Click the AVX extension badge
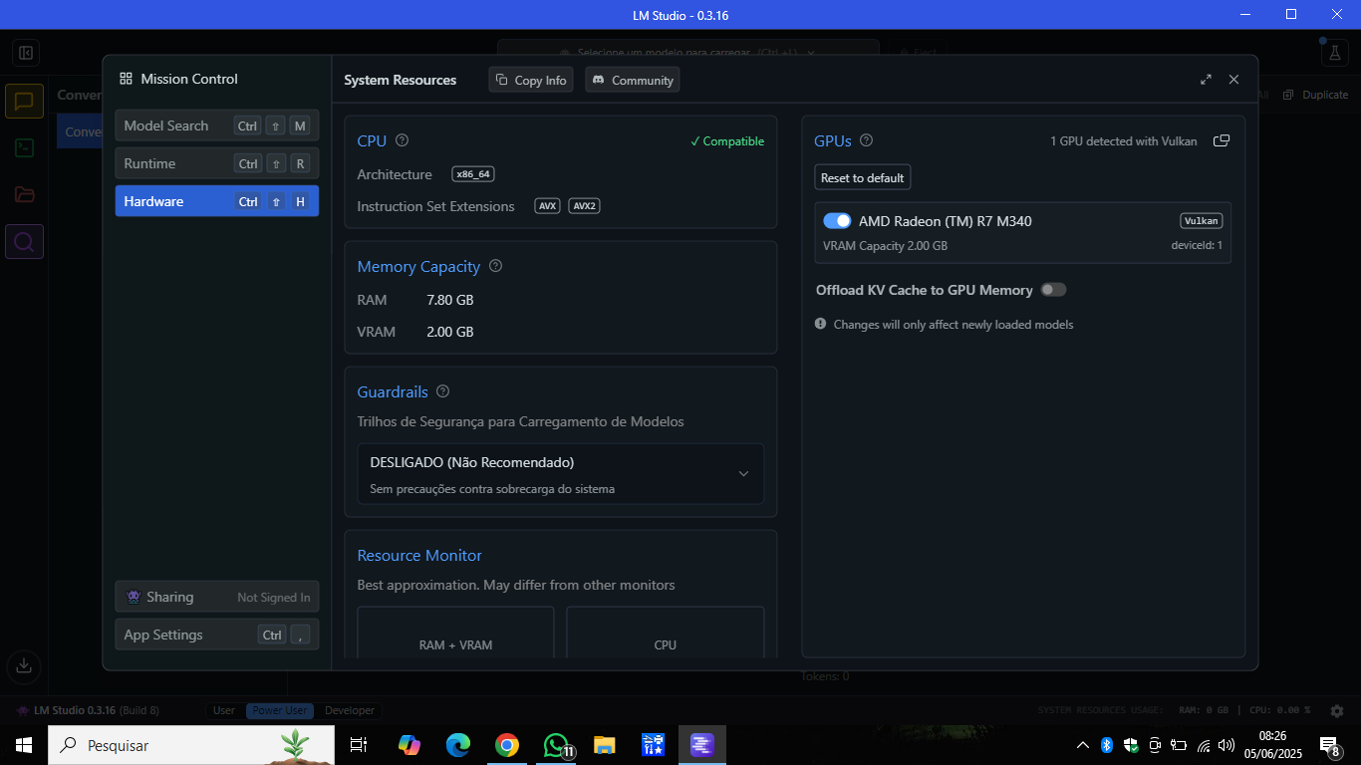 (548, 206)
